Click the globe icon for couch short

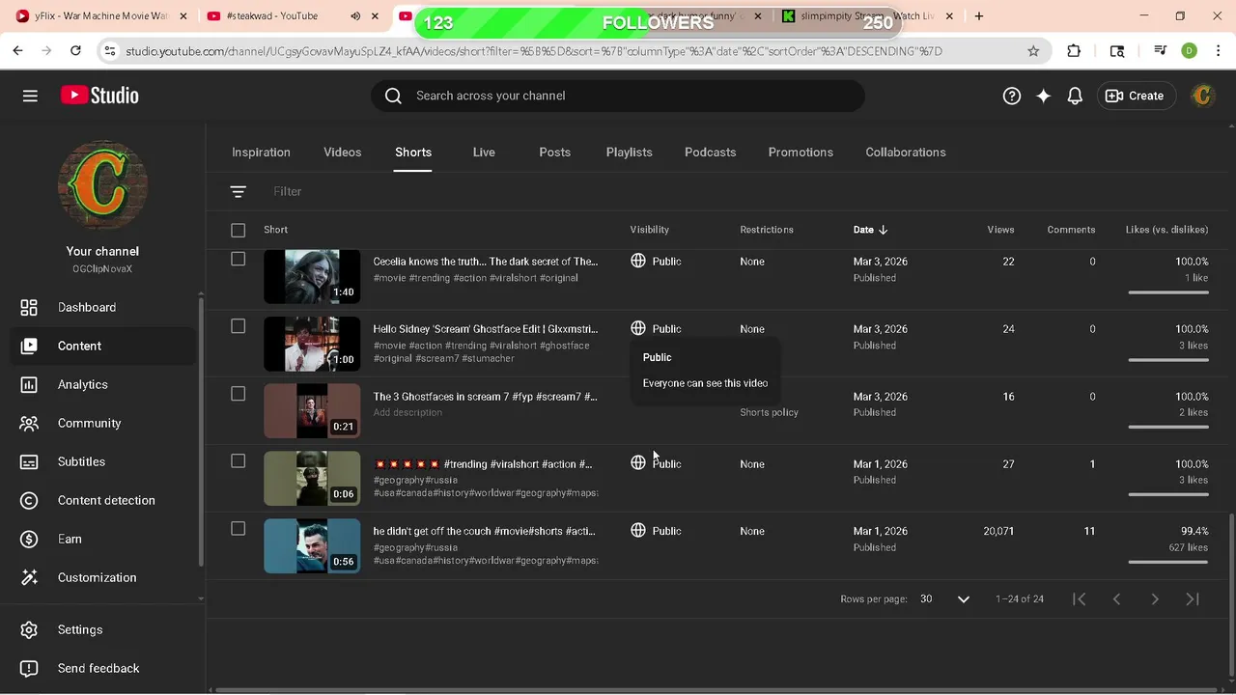pos(638,530)
